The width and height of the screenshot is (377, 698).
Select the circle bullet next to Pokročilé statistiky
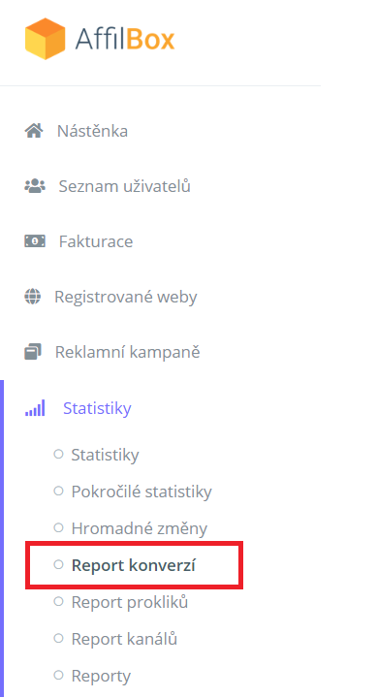(58, 491)
